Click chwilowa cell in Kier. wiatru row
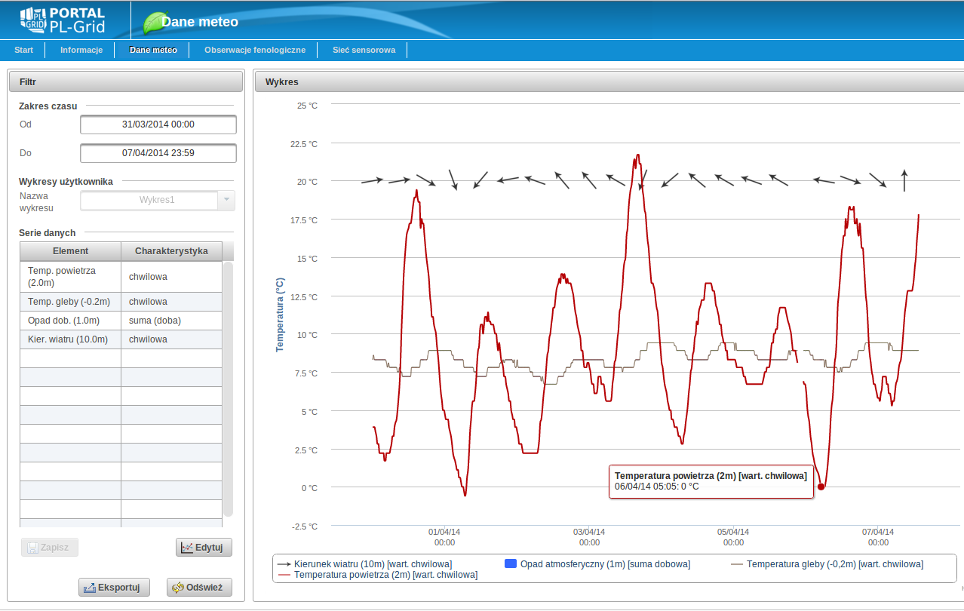Viewport: 964px width, 611px height. point(171,339)
